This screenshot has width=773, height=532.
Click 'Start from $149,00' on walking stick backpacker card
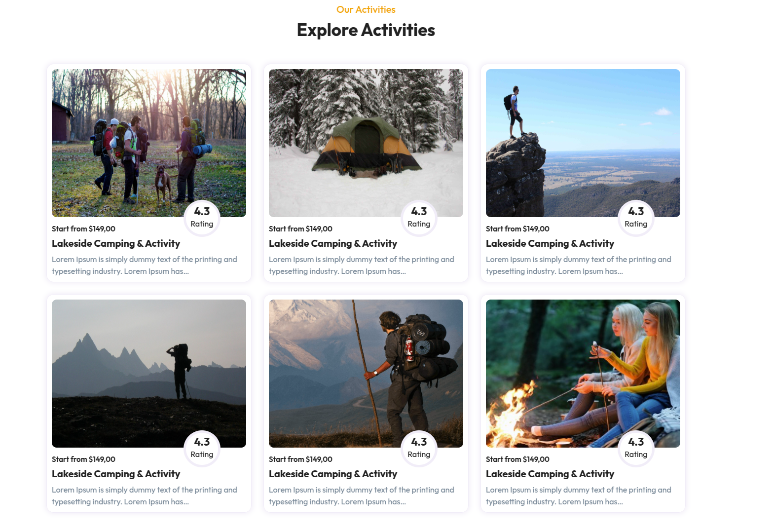click(300, 459)
